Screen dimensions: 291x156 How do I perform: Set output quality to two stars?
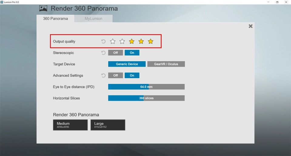(x=122, y=41)
